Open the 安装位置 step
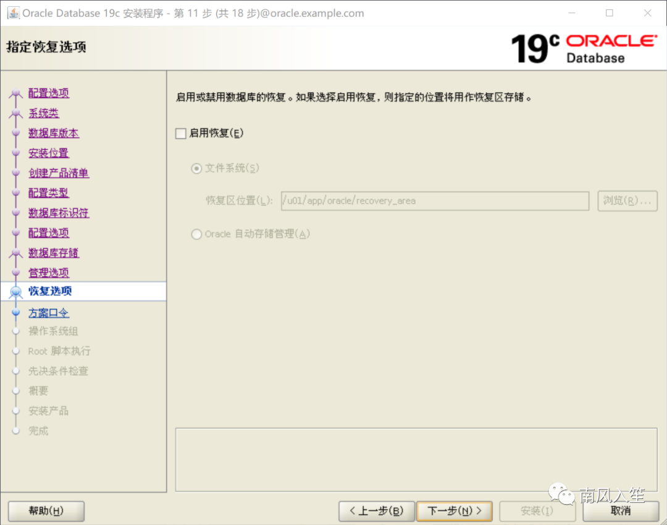 click(49, 153)
